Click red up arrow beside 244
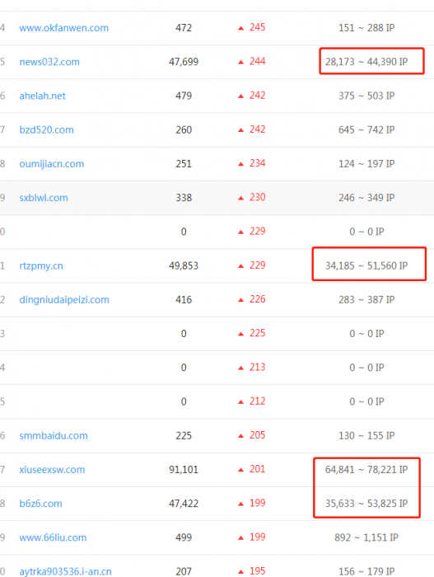This screenshot has width=434, height=577. 241,62
